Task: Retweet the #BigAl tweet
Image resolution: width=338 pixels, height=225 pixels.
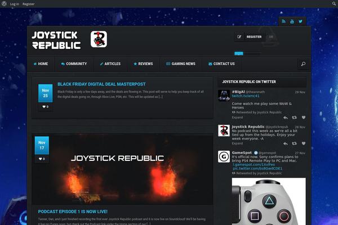Action: tap(294, 118)
